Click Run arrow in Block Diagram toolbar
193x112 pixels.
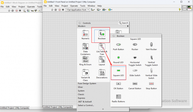pos(9,11)
